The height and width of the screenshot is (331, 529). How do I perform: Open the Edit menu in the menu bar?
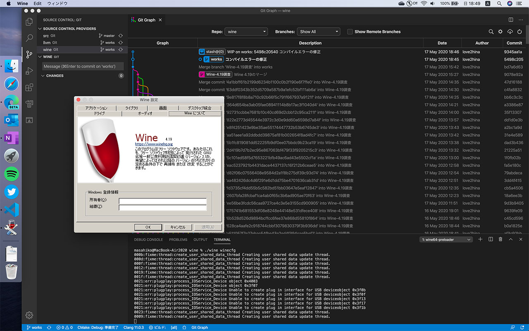tap(38, 3)
